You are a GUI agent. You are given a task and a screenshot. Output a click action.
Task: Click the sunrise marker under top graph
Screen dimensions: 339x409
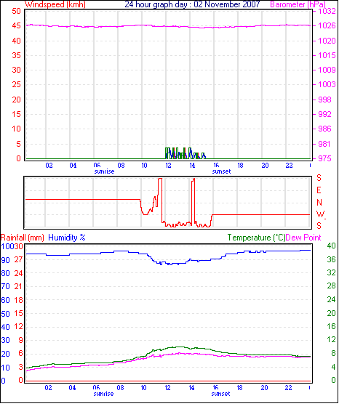[x=104, y=171]
